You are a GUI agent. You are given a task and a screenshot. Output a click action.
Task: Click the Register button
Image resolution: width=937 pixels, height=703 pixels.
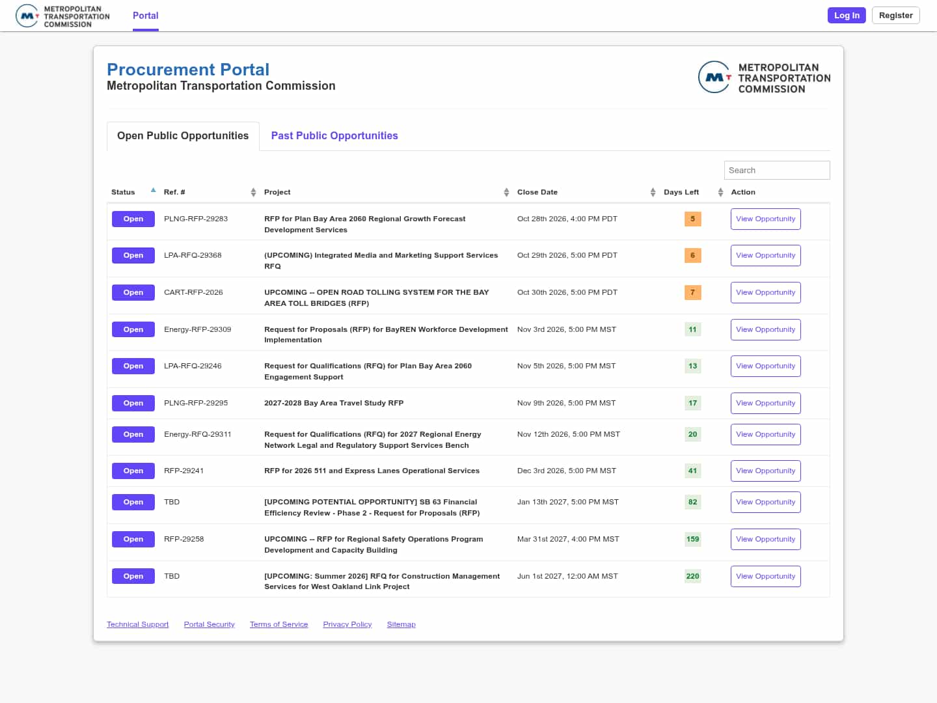(895, 16)
